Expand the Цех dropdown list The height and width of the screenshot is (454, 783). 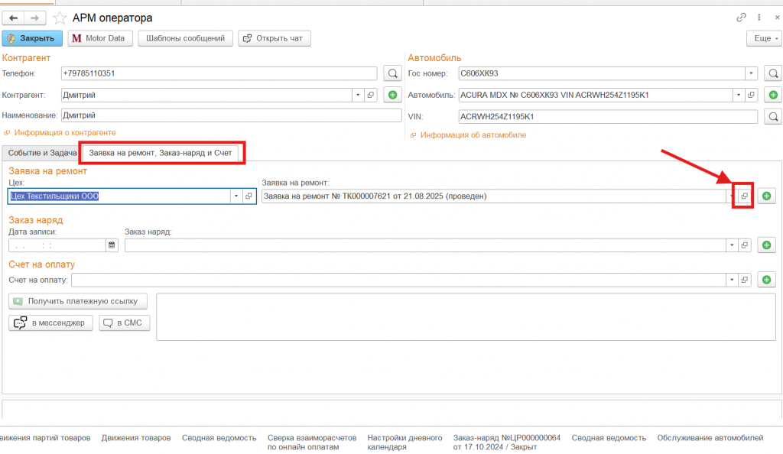click(x=236, y=196)
